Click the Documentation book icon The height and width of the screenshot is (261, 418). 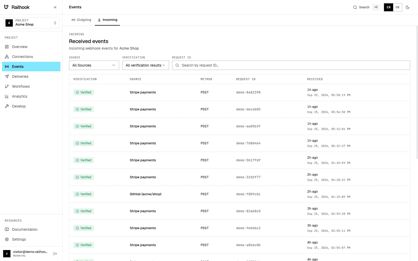click(7, 229)
